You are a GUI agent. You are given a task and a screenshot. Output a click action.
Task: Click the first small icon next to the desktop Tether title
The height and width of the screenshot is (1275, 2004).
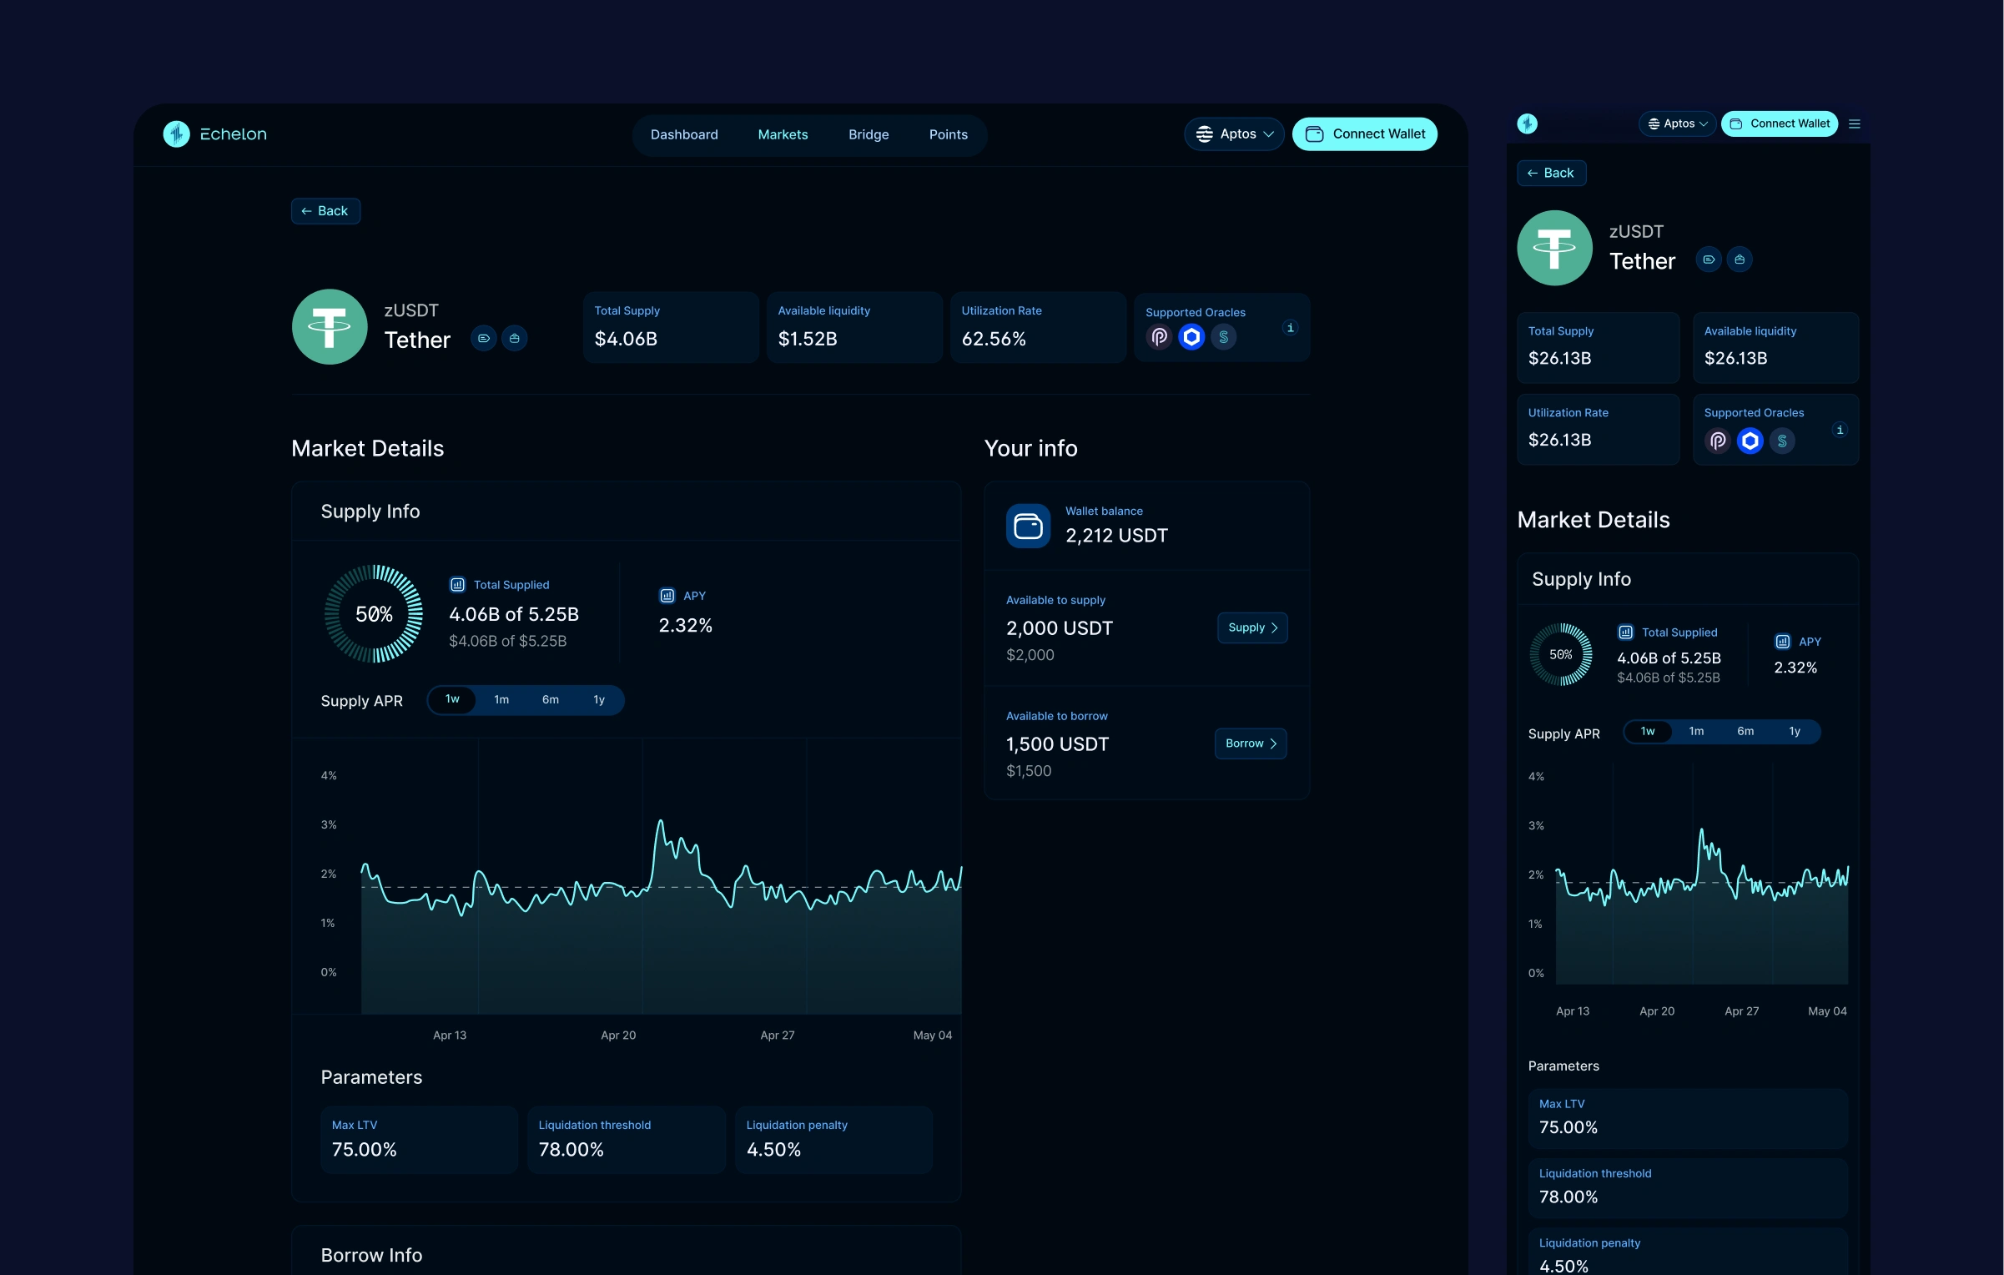(484, 339)
